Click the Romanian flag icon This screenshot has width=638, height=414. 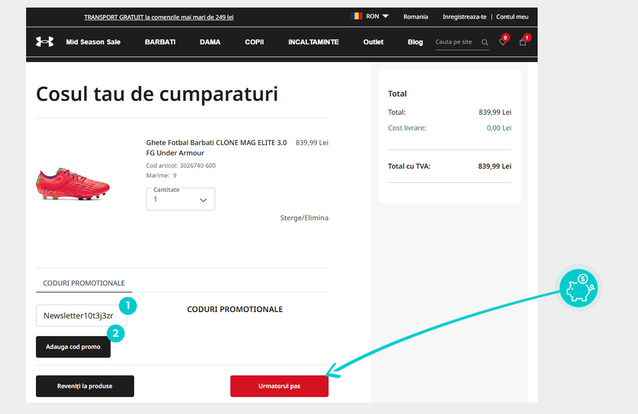coord(357,16)
